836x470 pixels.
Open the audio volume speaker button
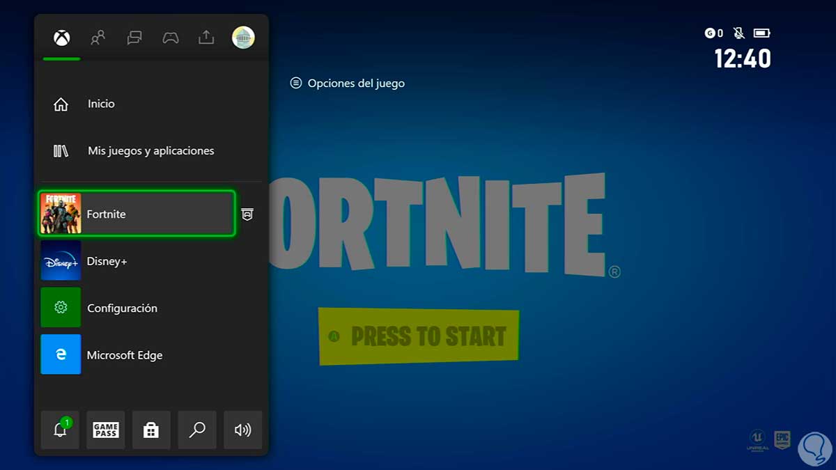pos(242,430)
